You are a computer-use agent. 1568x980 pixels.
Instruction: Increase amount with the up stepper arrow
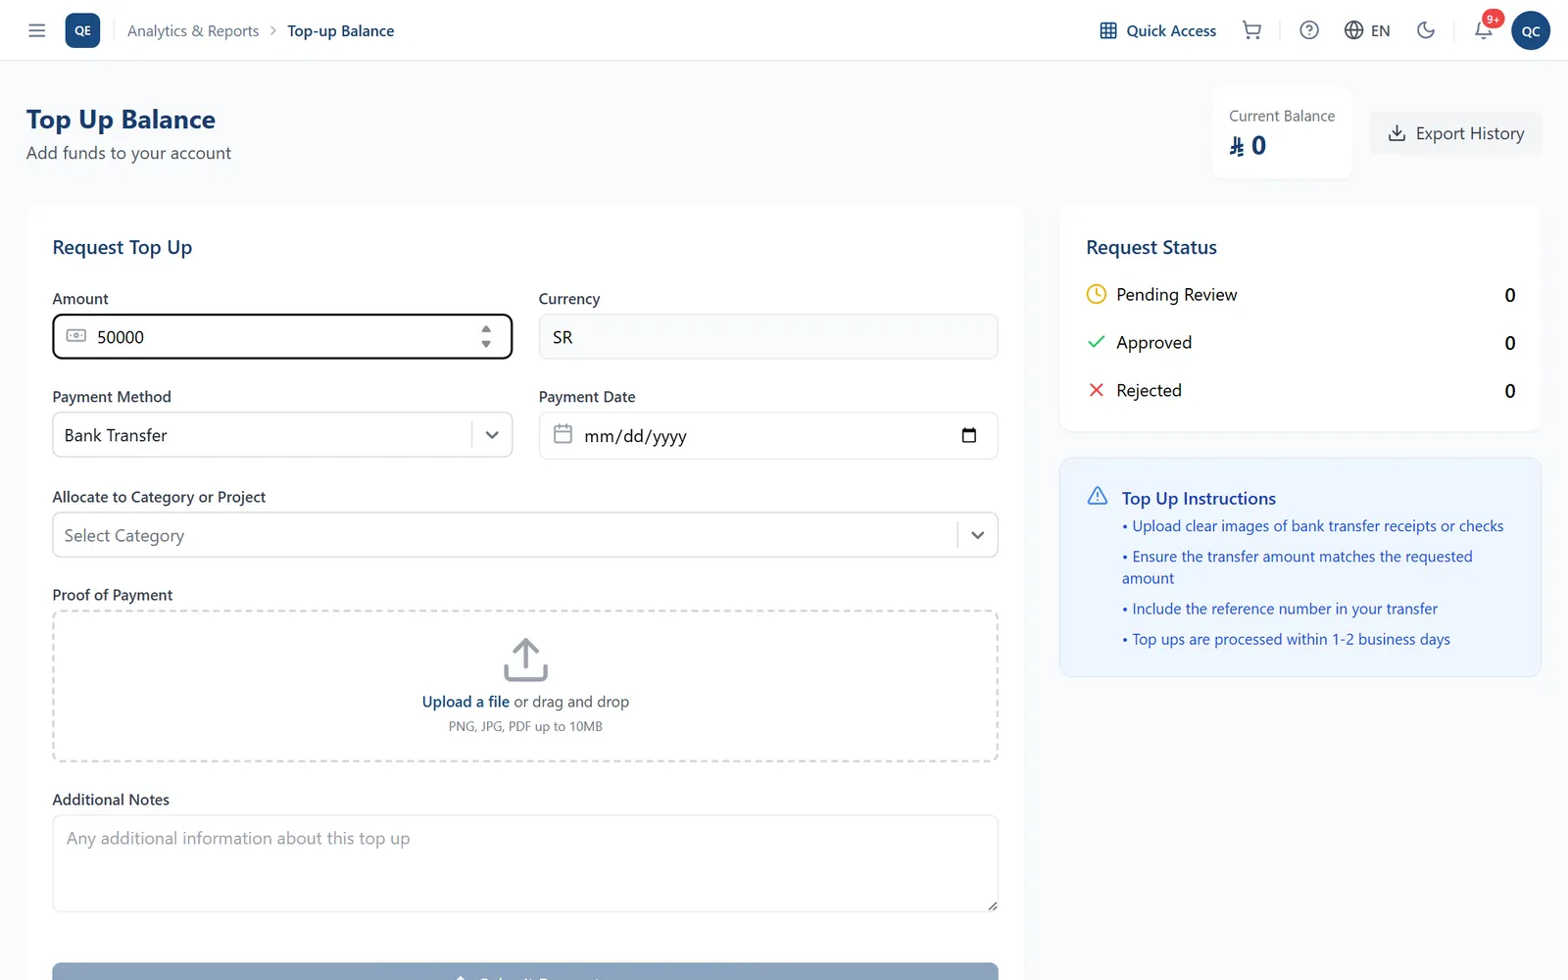(486, 329)
